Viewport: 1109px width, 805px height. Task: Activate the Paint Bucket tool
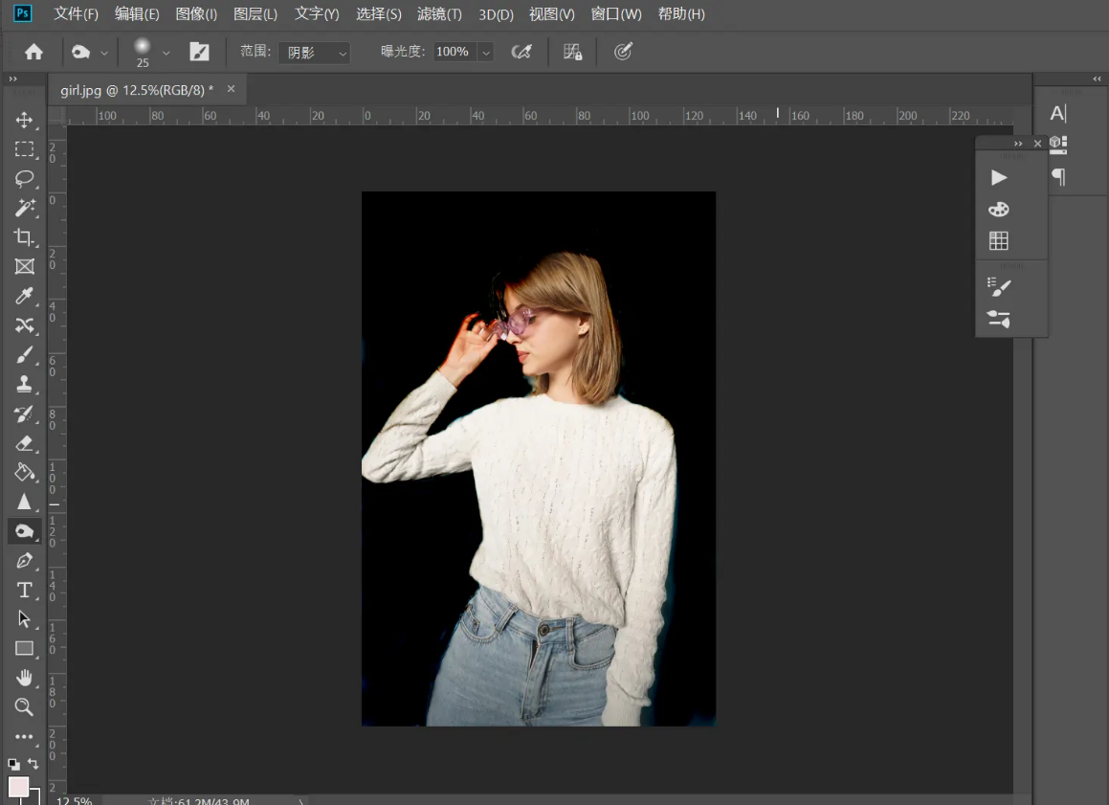tap(24, 472)
